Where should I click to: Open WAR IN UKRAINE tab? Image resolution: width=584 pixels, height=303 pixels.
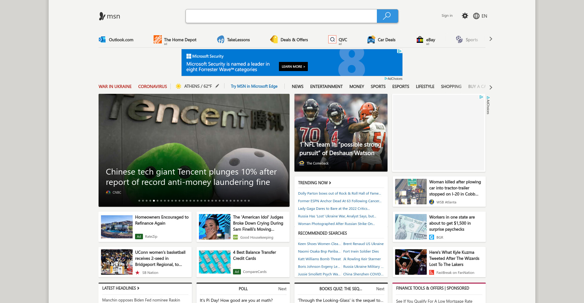click(x=115, y=87)
